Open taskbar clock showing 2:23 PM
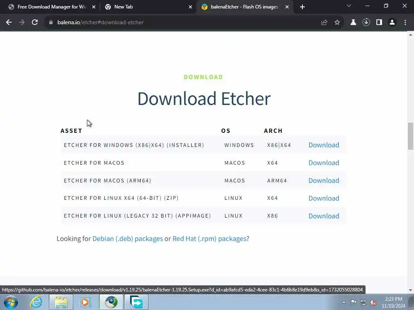 pos(393,302)
